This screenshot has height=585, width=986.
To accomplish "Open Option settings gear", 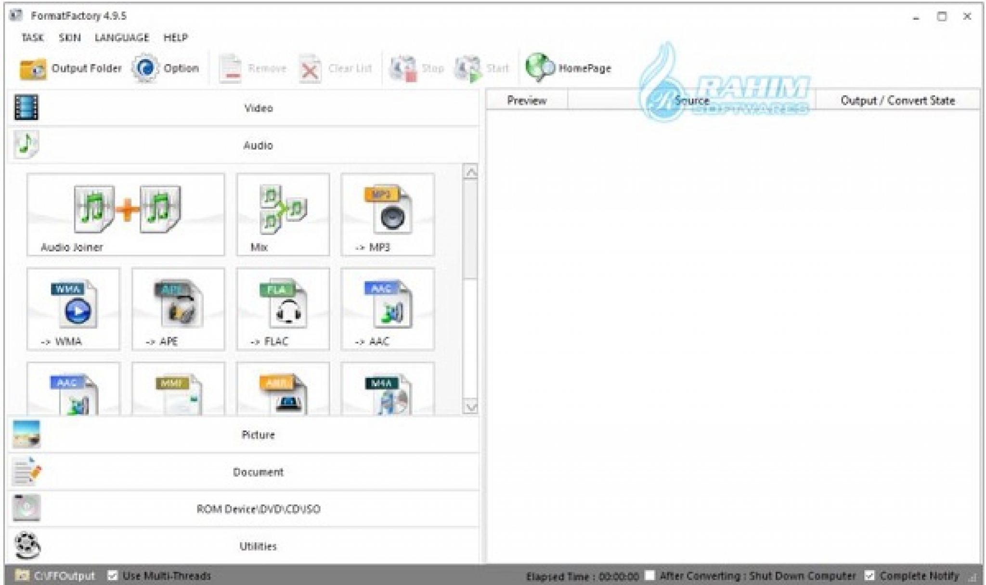I will click(145, 68).
